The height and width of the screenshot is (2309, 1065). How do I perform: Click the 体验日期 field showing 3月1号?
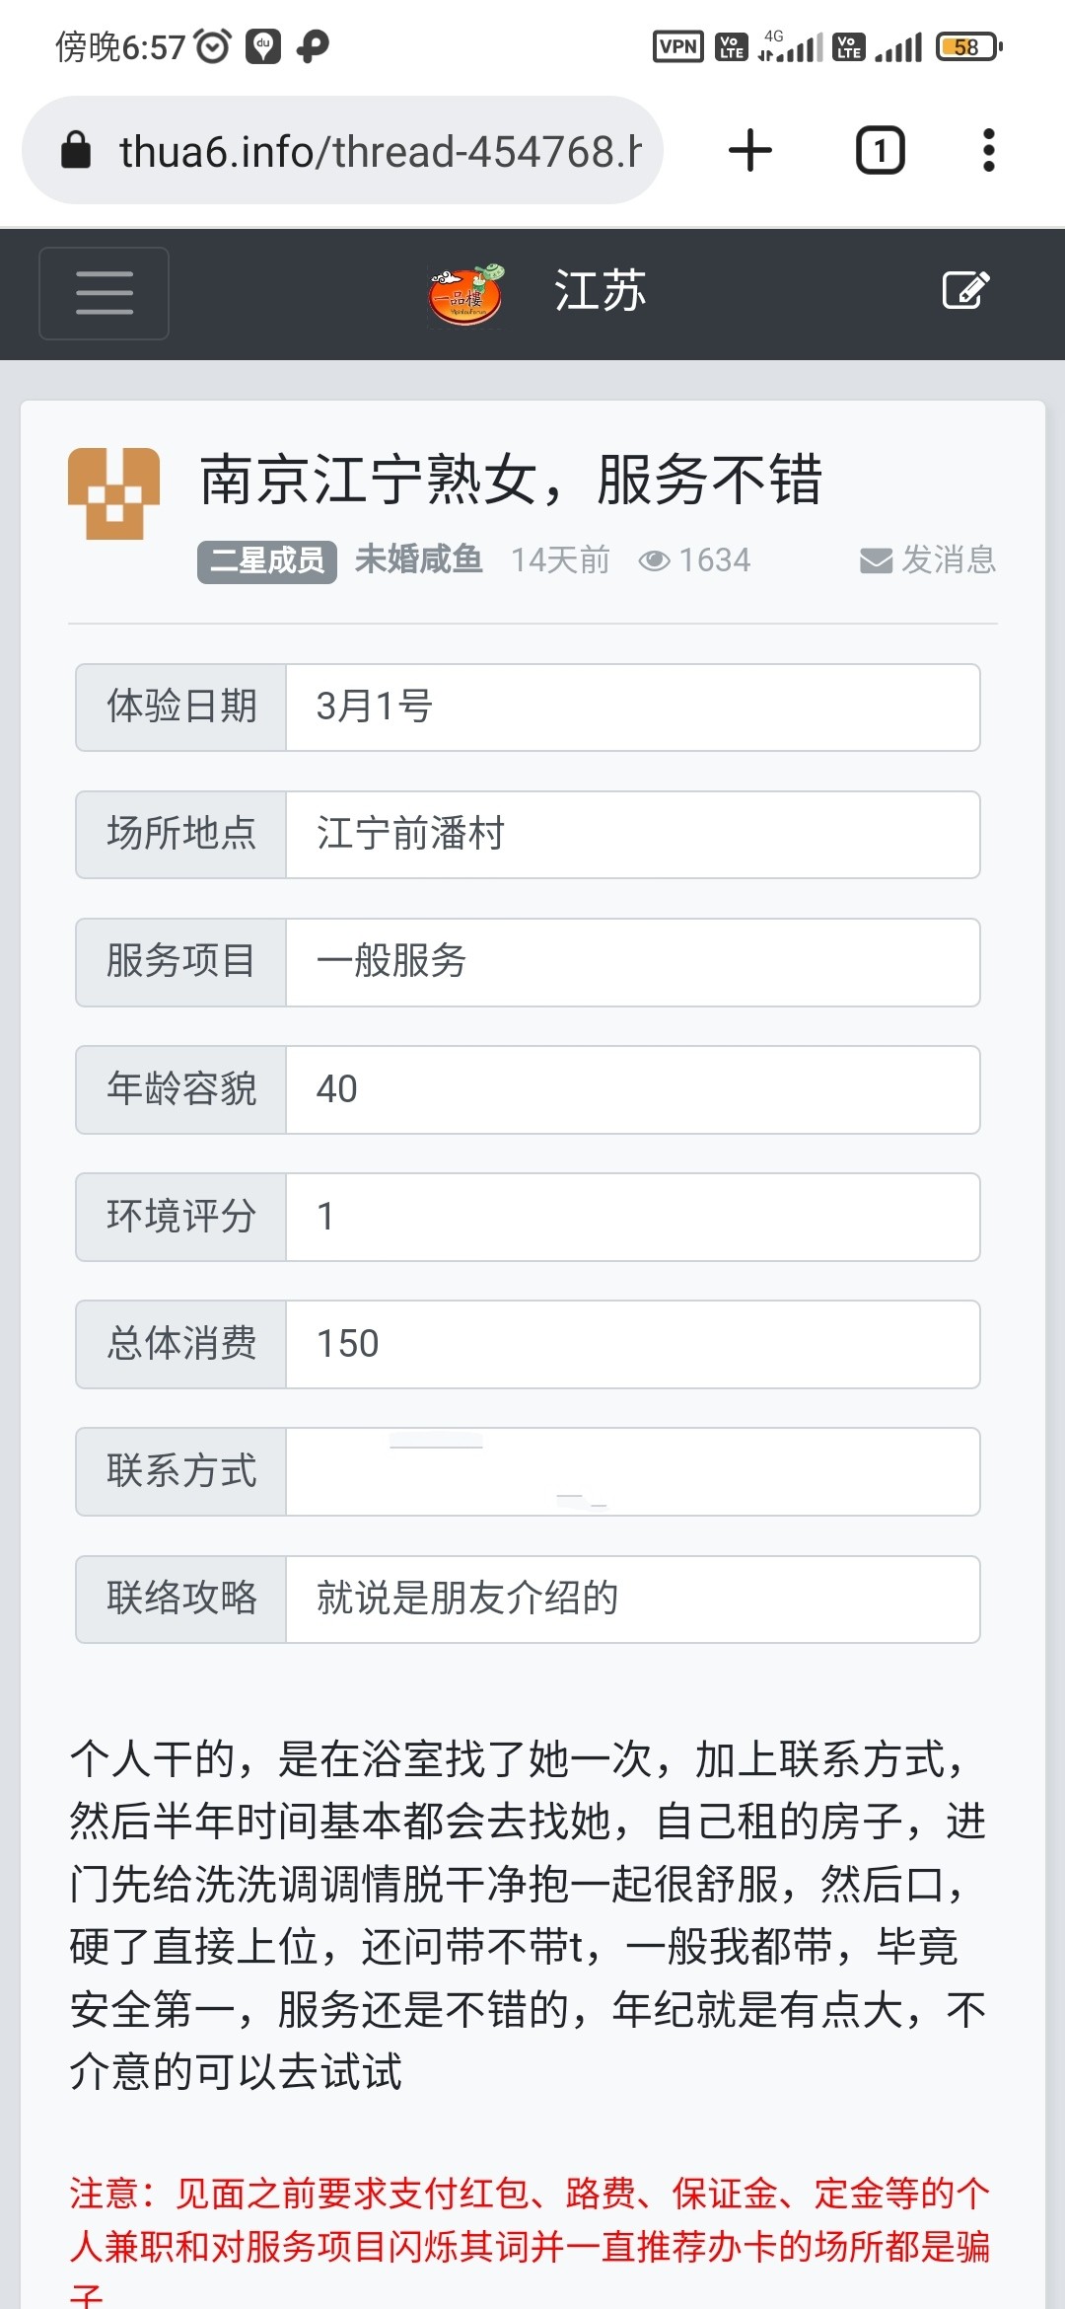[632, 708]
